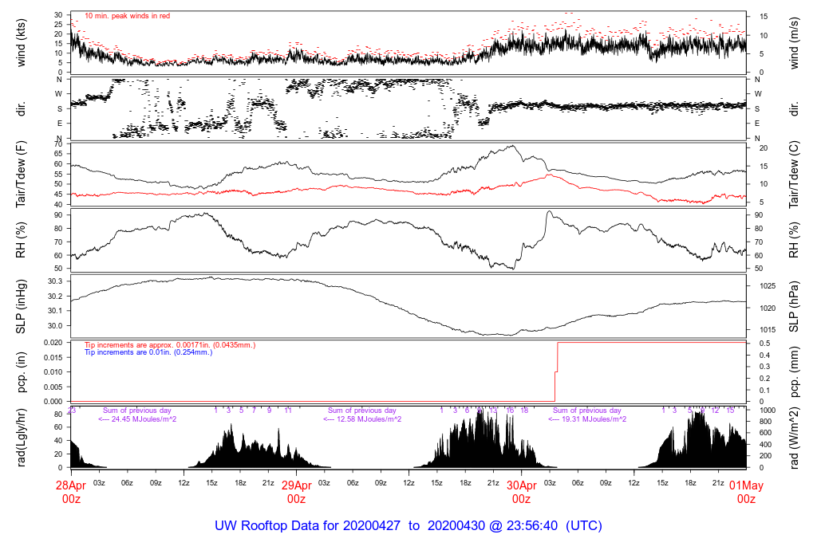Image resolution: width=817 pixels, height=558 pixels.
Task: Click the 'SLP (inHg)' axis label
Action: click(x=21, y=307)
